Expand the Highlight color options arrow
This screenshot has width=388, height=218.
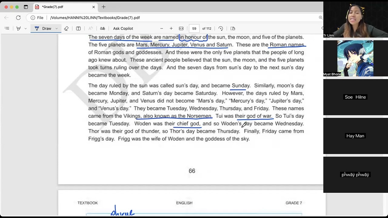pos(25,28)
